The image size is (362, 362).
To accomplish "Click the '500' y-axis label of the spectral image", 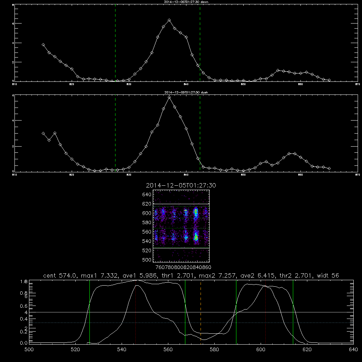I will coord(147,260).
